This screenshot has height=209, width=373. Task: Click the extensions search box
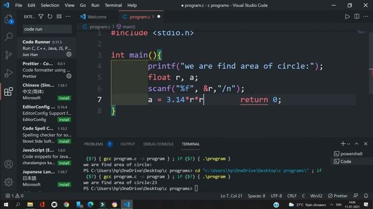coord(47,29)
